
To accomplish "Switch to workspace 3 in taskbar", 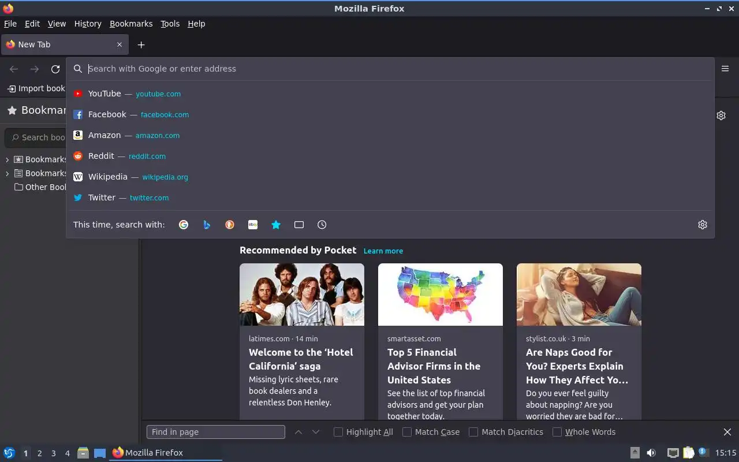I will click(x=53, y=453).
